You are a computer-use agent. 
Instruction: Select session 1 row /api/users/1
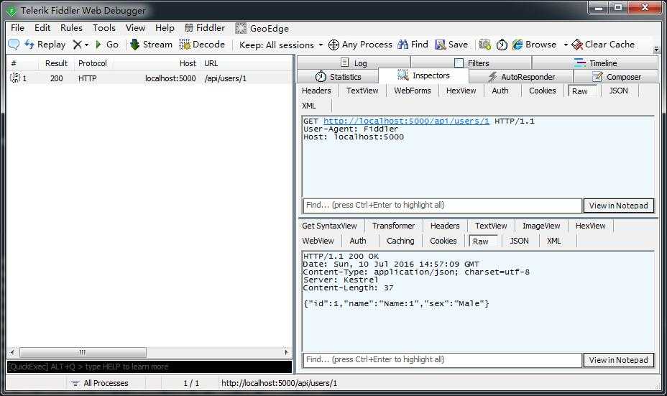point(149,78)
